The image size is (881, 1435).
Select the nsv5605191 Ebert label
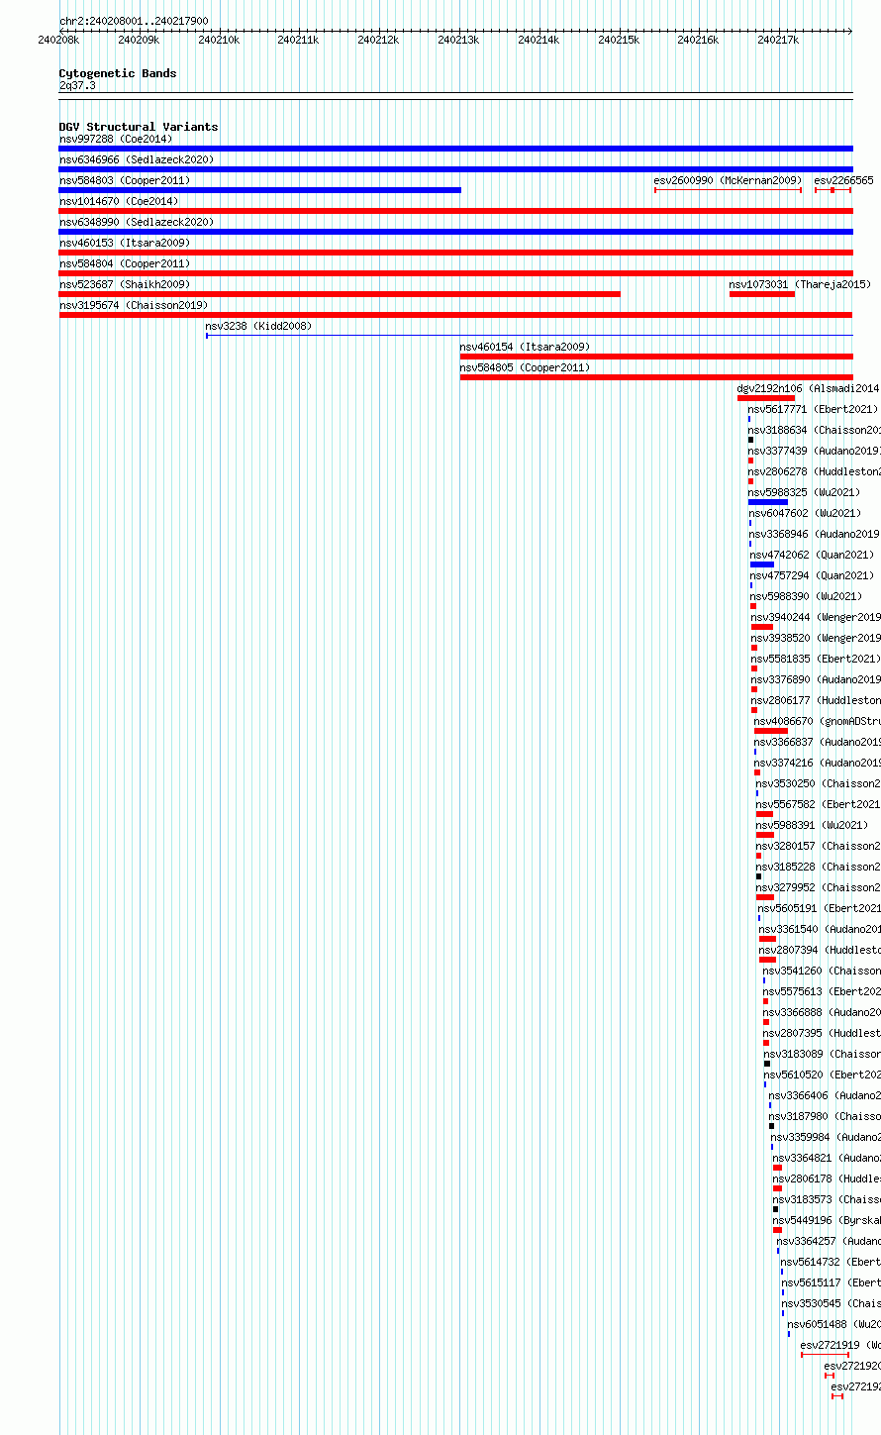pos(820,908)
